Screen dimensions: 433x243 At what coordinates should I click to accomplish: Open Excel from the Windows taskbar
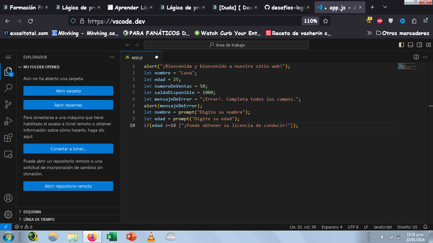coord(112,237)
